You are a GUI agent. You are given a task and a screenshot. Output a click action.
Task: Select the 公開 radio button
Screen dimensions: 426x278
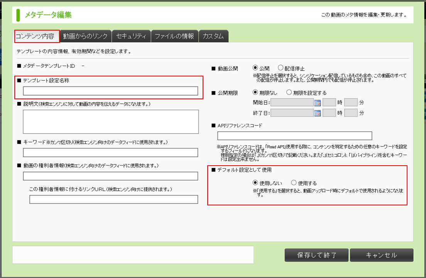[x=255, y=68]
